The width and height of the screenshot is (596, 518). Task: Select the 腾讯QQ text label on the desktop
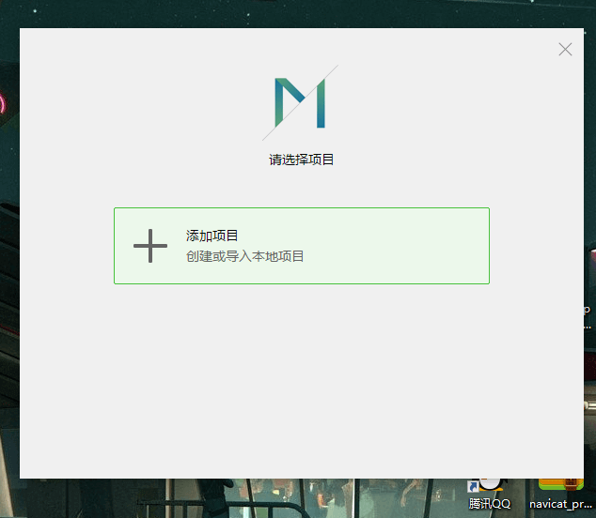490,504
